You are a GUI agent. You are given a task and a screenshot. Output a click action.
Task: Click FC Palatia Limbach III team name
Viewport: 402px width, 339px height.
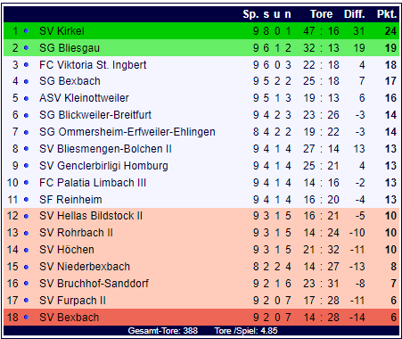[x=93, y=183]
